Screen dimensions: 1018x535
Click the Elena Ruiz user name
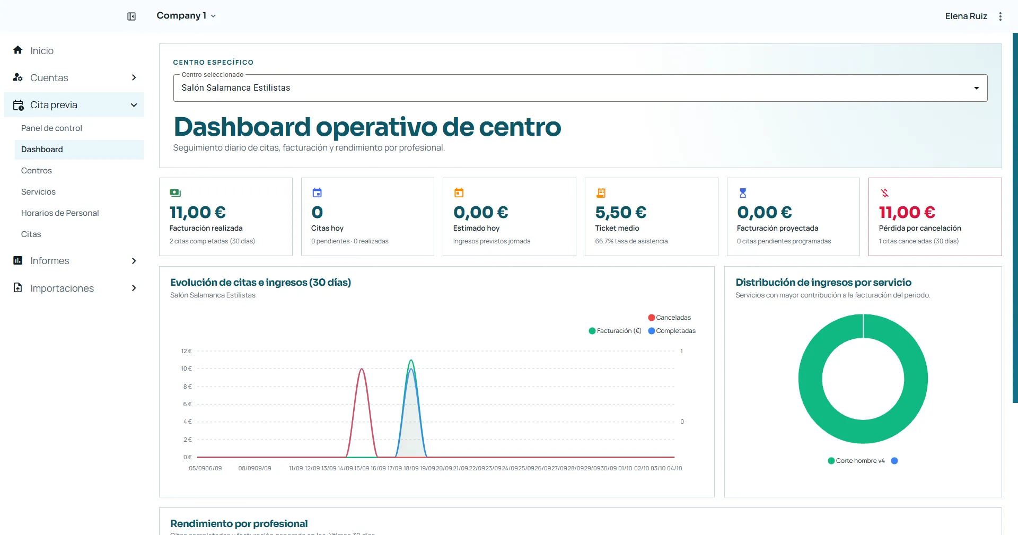click(x=966, y=16)
